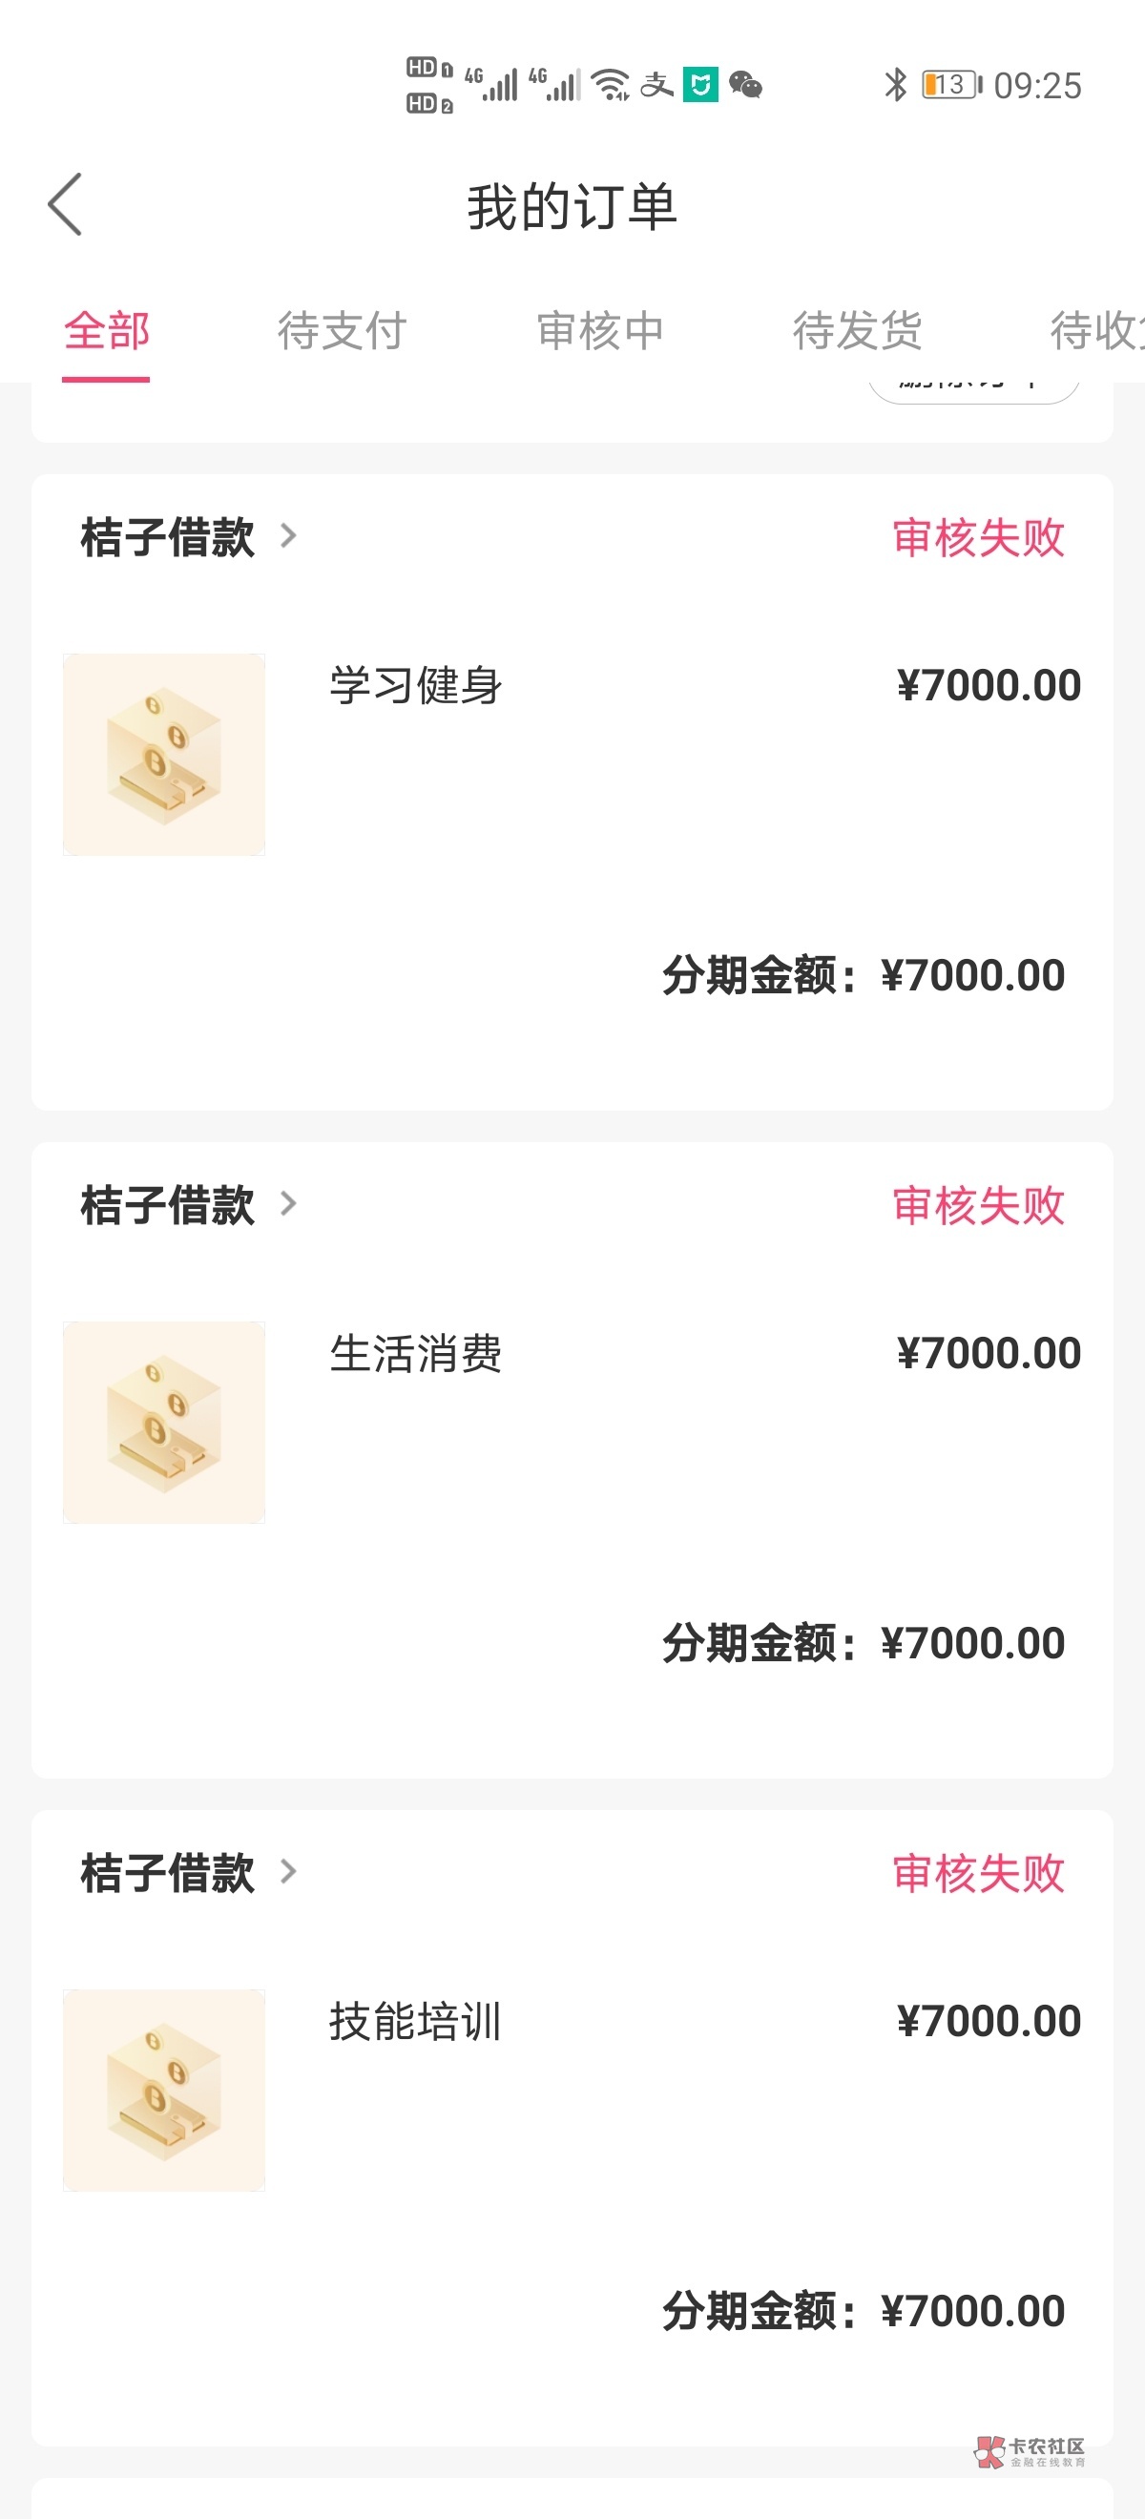Tap the Wi-Fi signal icon
This screenshot has width=1145, height=2519.
click(x=611, y=85)
